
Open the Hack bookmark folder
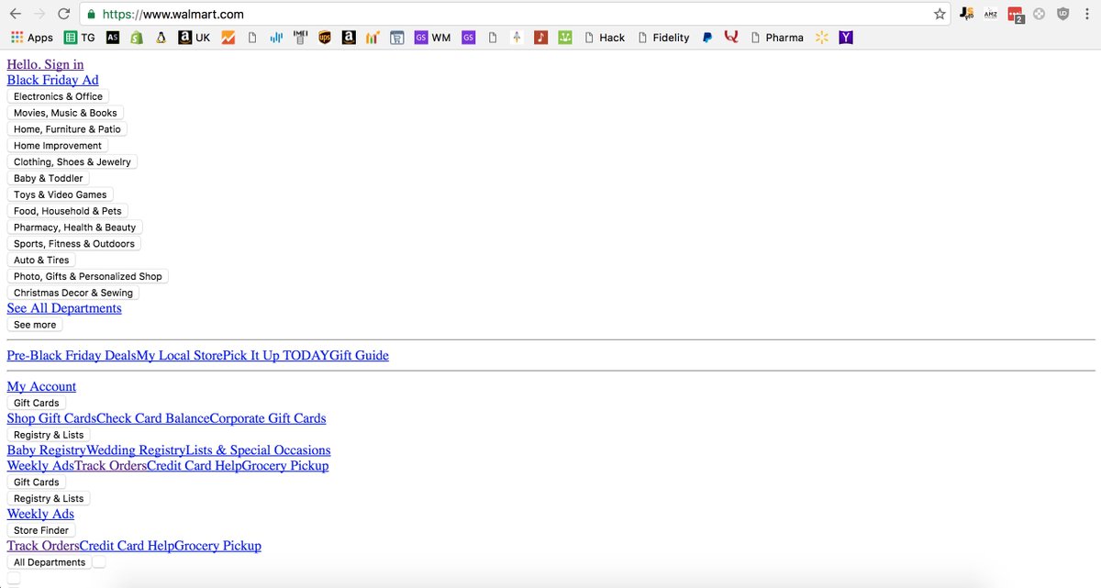point(605,38)
